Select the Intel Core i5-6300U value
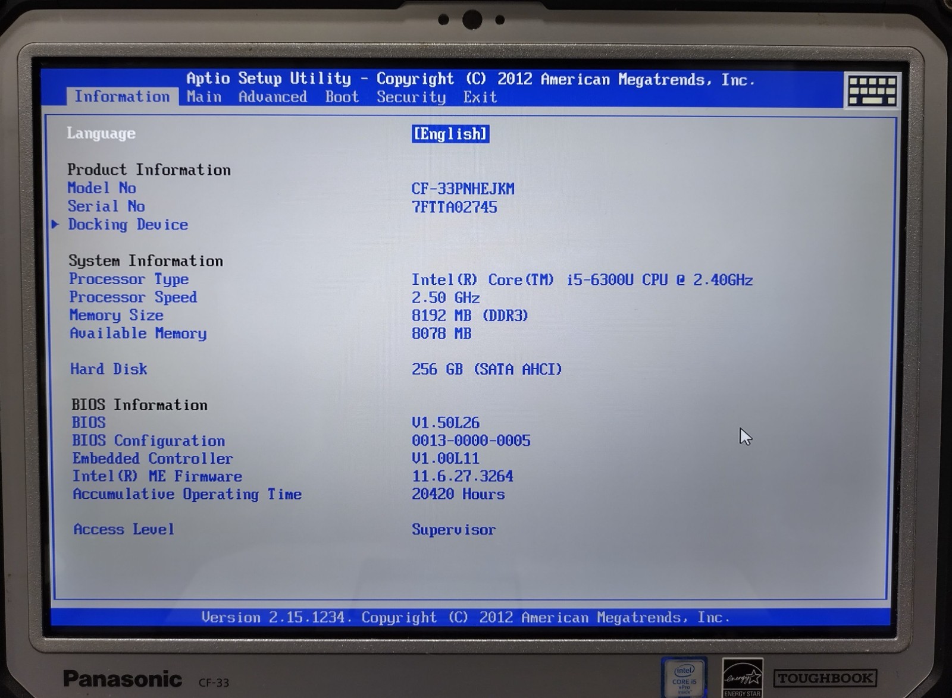 pos(582,279)
